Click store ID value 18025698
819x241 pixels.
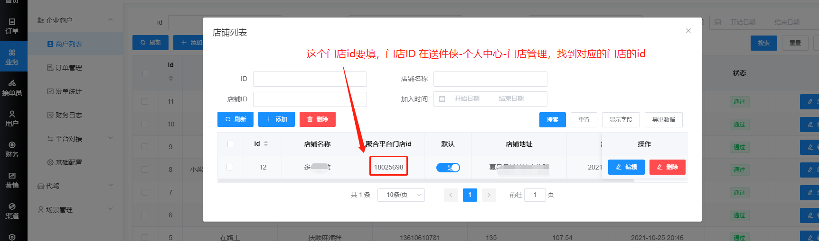tap(388, 167)
